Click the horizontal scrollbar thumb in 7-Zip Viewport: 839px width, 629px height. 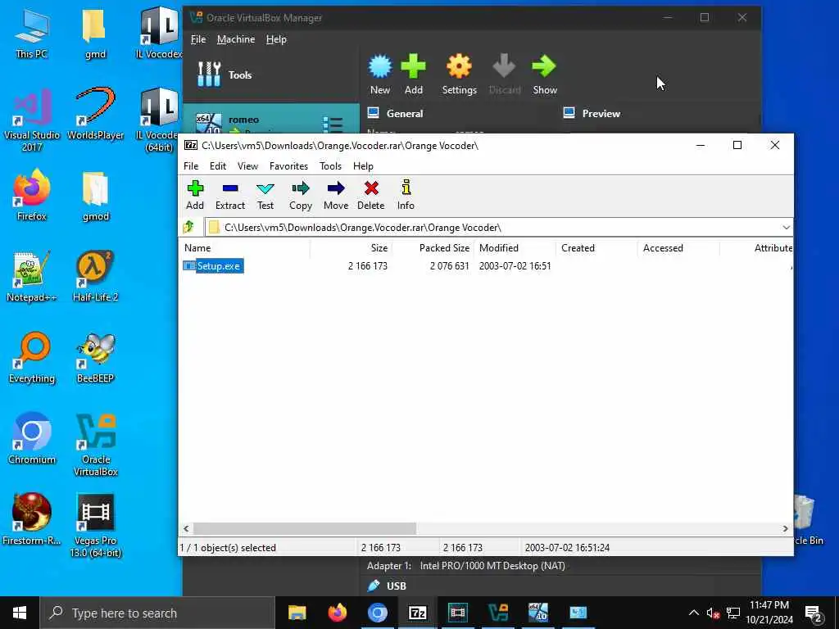click(x=305, y=528)
